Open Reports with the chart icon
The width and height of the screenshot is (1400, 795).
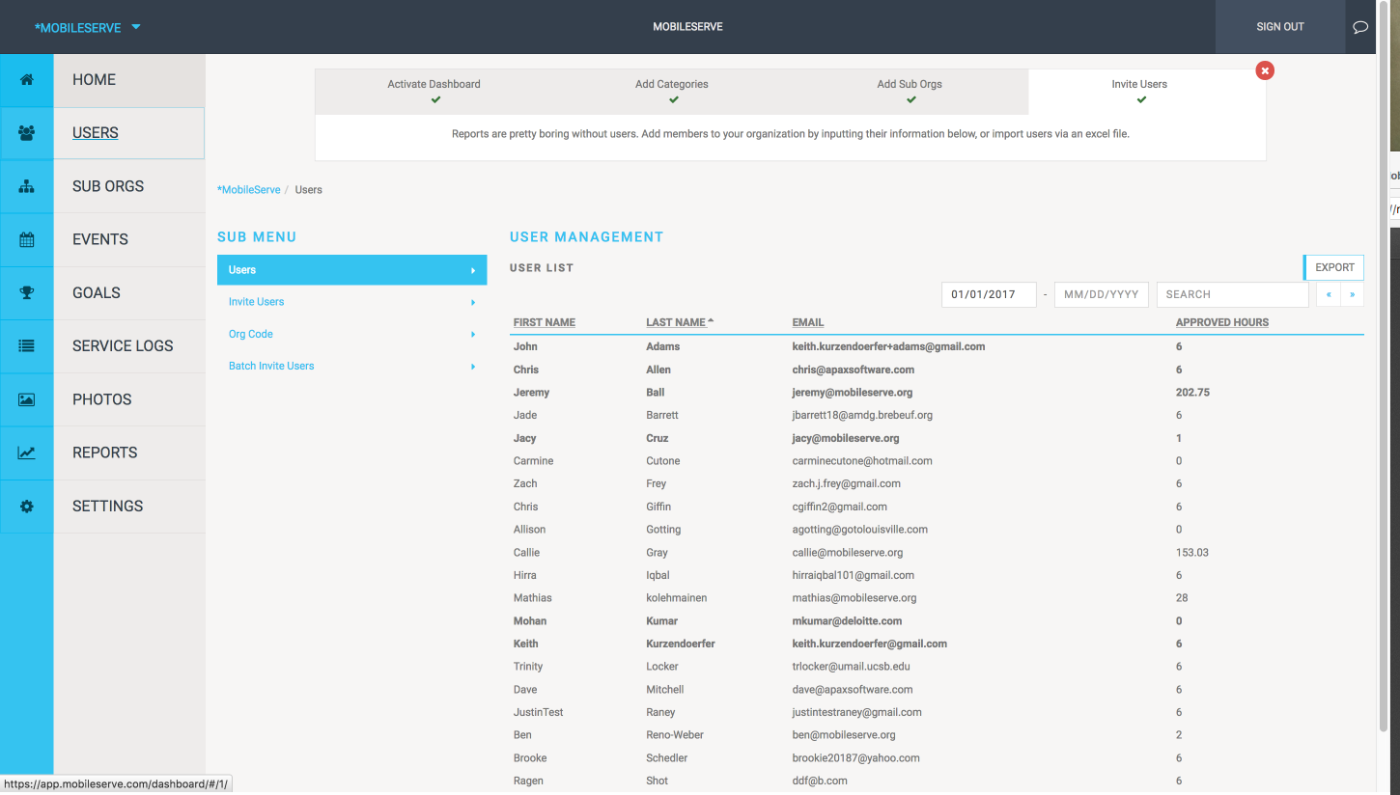26,452
